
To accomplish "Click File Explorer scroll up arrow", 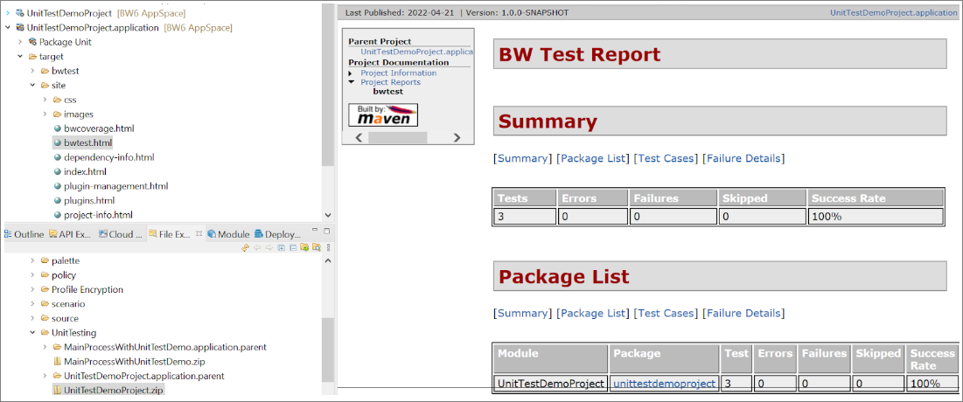I will [x=327, y=260].
